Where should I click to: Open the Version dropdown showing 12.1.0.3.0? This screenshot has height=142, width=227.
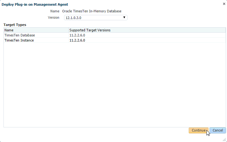[95, 18]
